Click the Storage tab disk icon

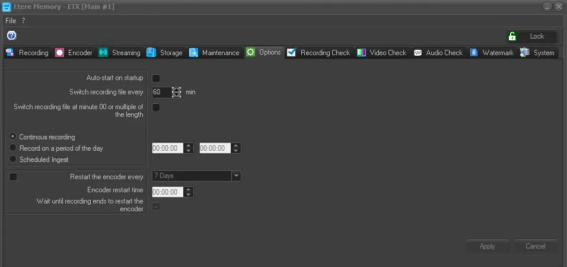[151, 53]
